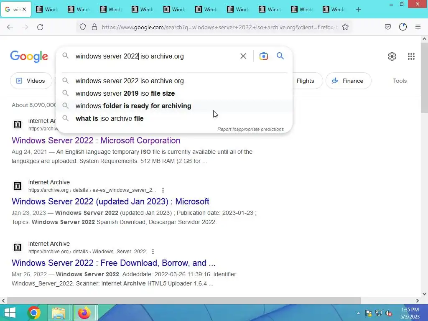Click 'Report inappropriate predictions' link
The height and width of the screenshot is (321, 428).
(x=251, y=129)
